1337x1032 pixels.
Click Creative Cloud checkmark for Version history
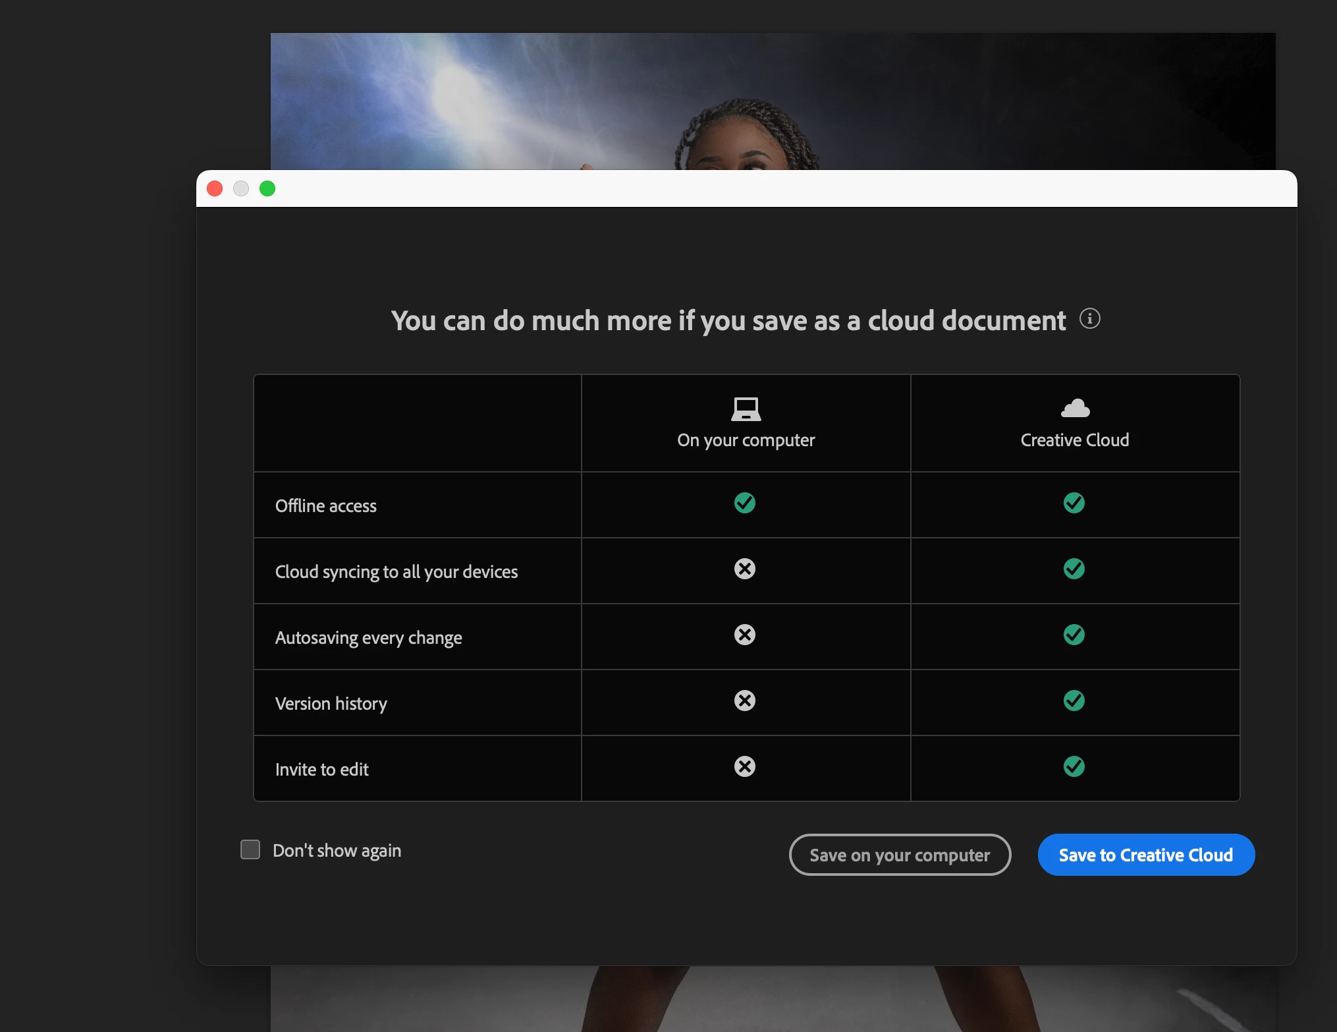pos(1074,701)
